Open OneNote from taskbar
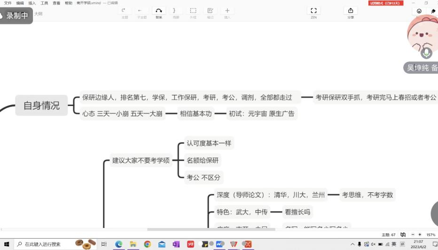Viewport: 438px width, 250px height. (x=176, y=244)
